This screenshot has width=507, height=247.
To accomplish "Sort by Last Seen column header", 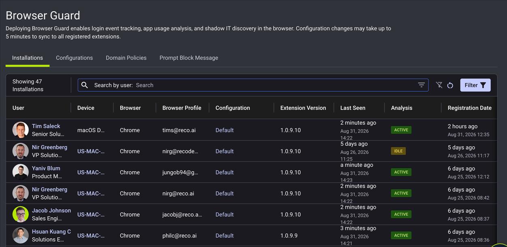I will click(353, 108).
